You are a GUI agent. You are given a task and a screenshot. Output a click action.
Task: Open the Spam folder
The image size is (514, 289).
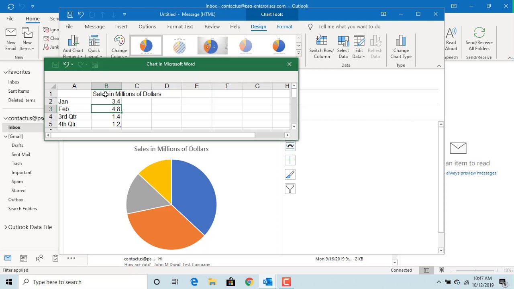[17, 181]
